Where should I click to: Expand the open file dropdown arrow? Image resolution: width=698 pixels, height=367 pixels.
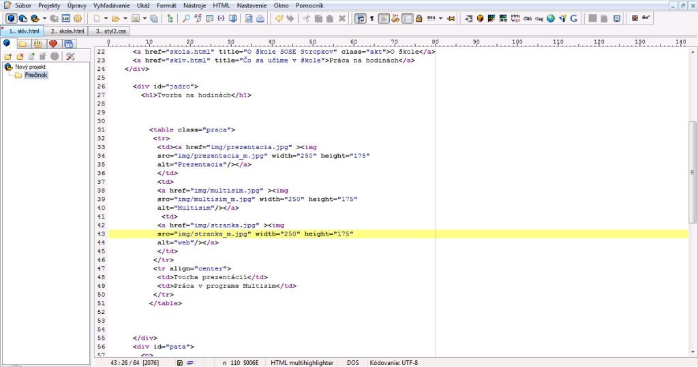pyautogui.click(x=125, y=18)
